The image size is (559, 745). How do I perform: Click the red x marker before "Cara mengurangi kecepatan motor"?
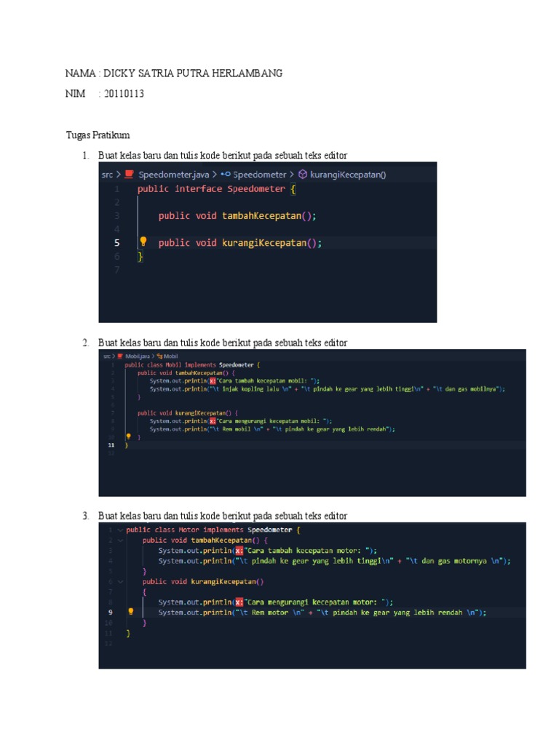(x=239, y=602)
